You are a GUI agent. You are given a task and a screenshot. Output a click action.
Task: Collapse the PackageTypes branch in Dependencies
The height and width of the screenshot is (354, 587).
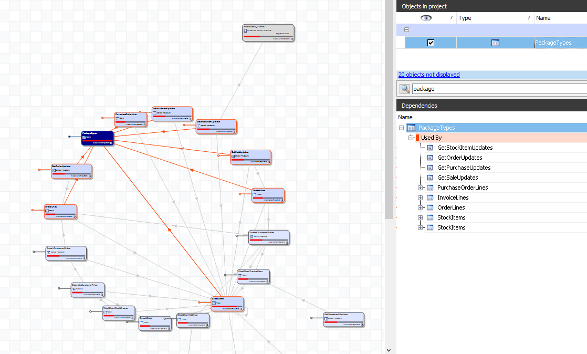(x=401, y=128)
